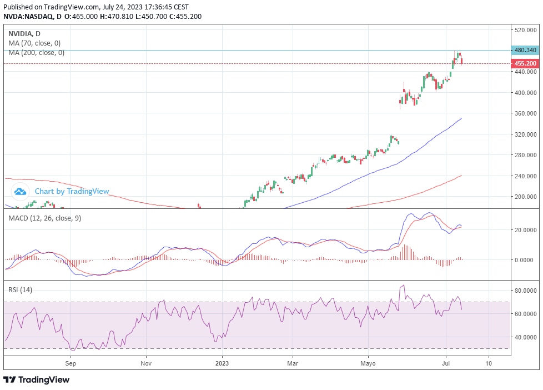Click the MACD (12, 26, close, 9) legend
The image size is (543, 390).
[44, 218]
